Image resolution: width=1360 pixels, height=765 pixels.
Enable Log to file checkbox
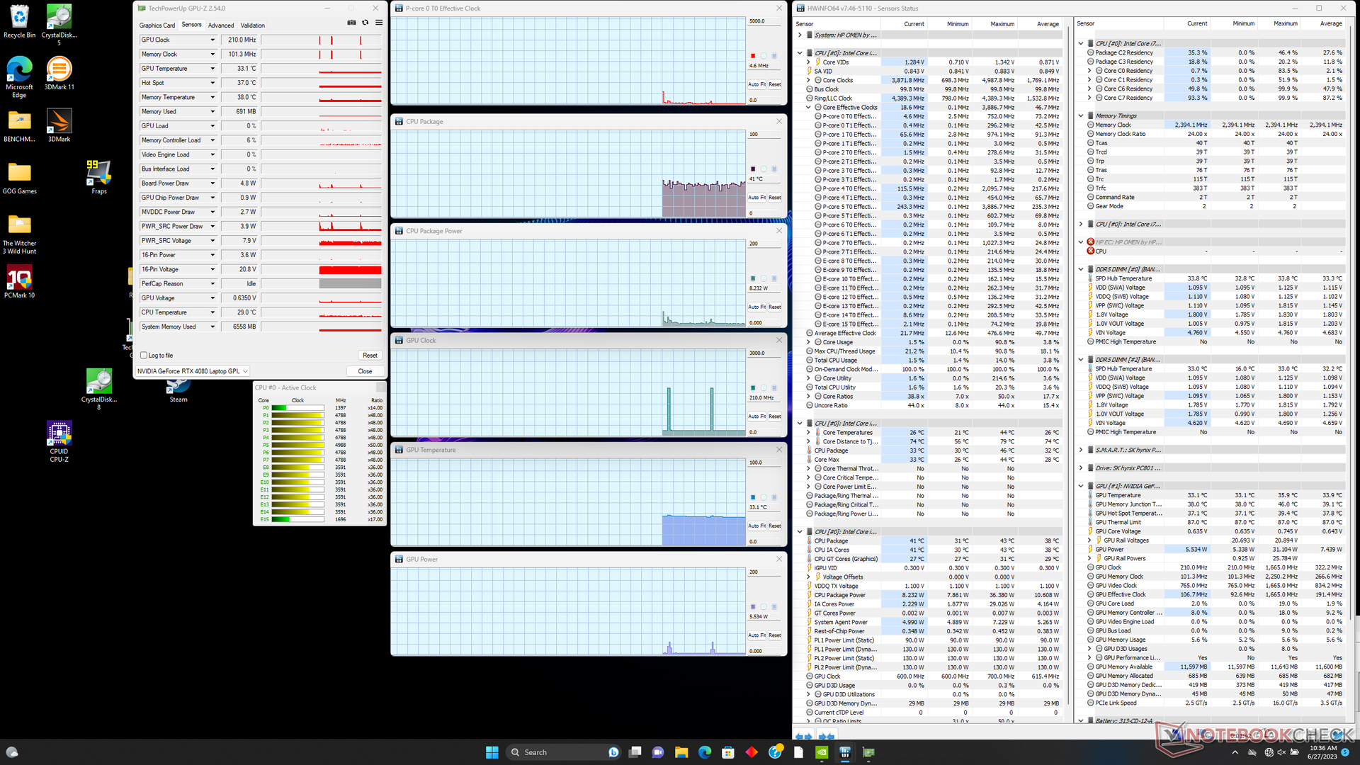[144, 356]
